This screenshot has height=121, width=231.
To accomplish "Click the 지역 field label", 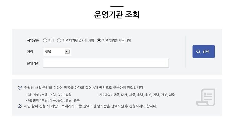I will [x=30, y=52].
